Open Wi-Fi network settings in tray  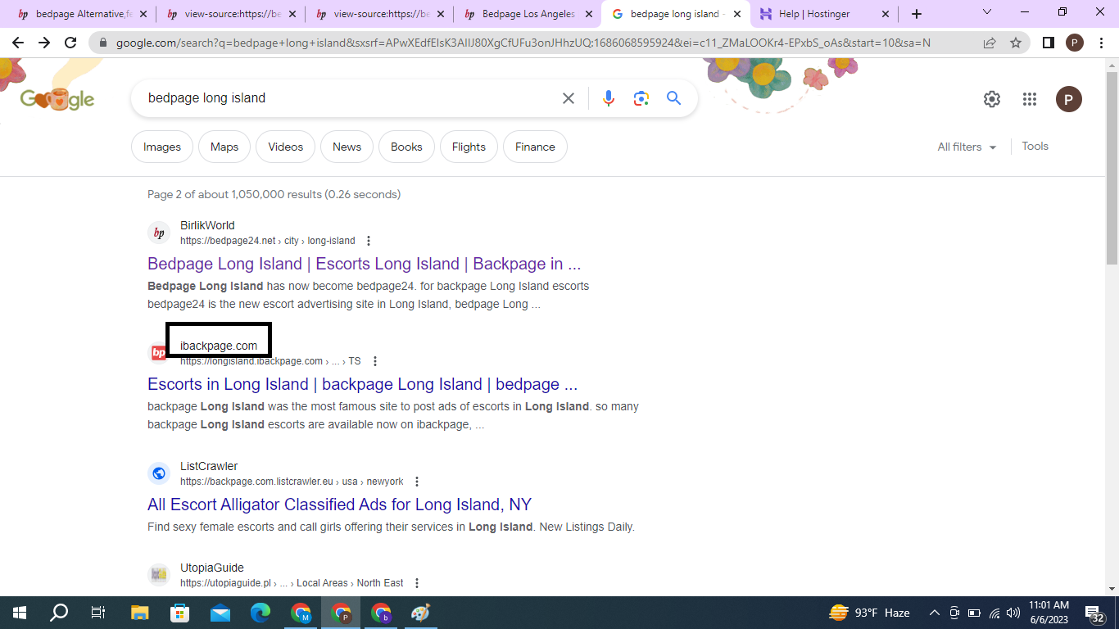tap(994, 613)
